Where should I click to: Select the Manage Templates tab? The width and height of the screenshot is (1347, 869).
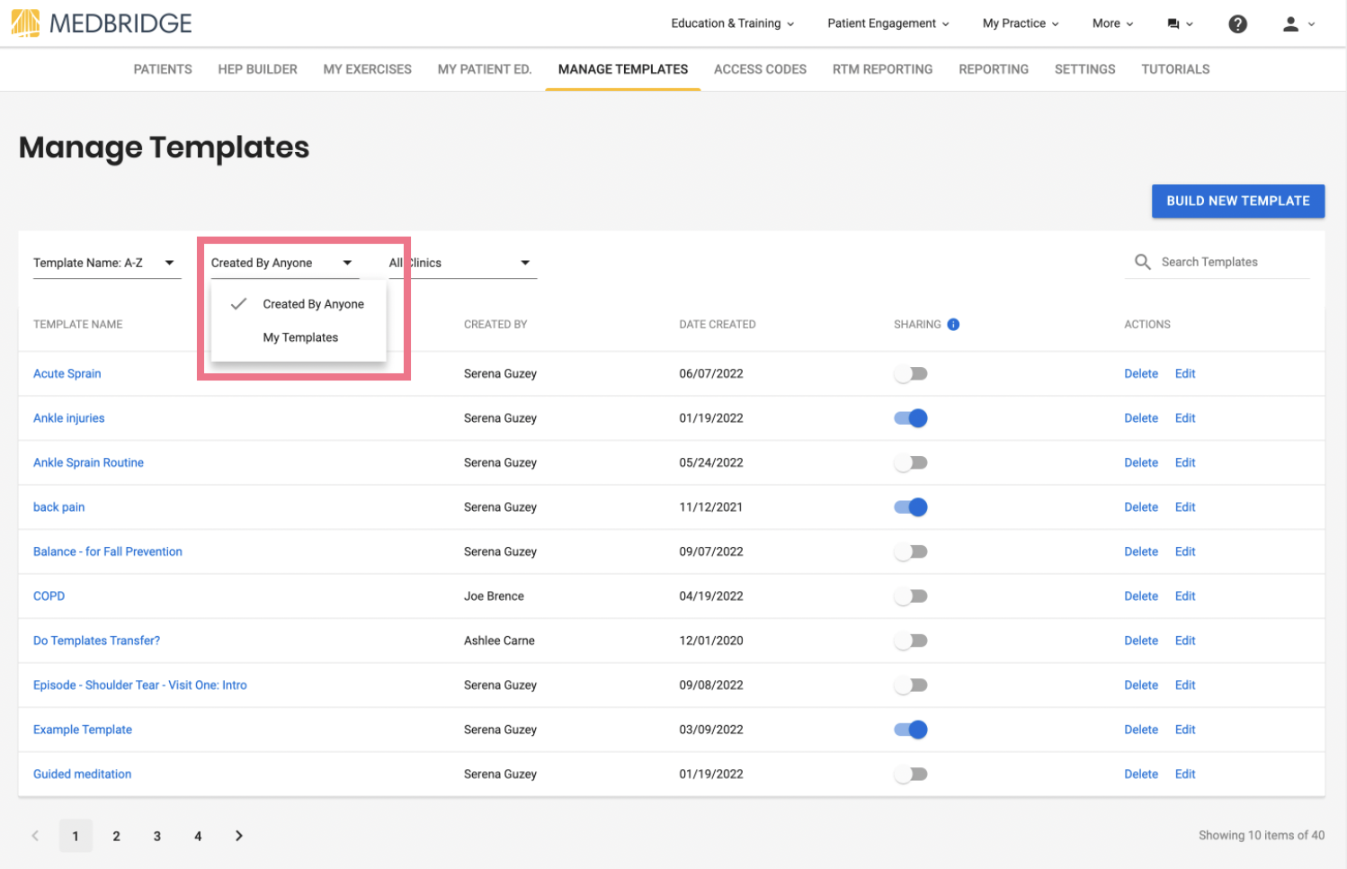click(x=623, y=69)
